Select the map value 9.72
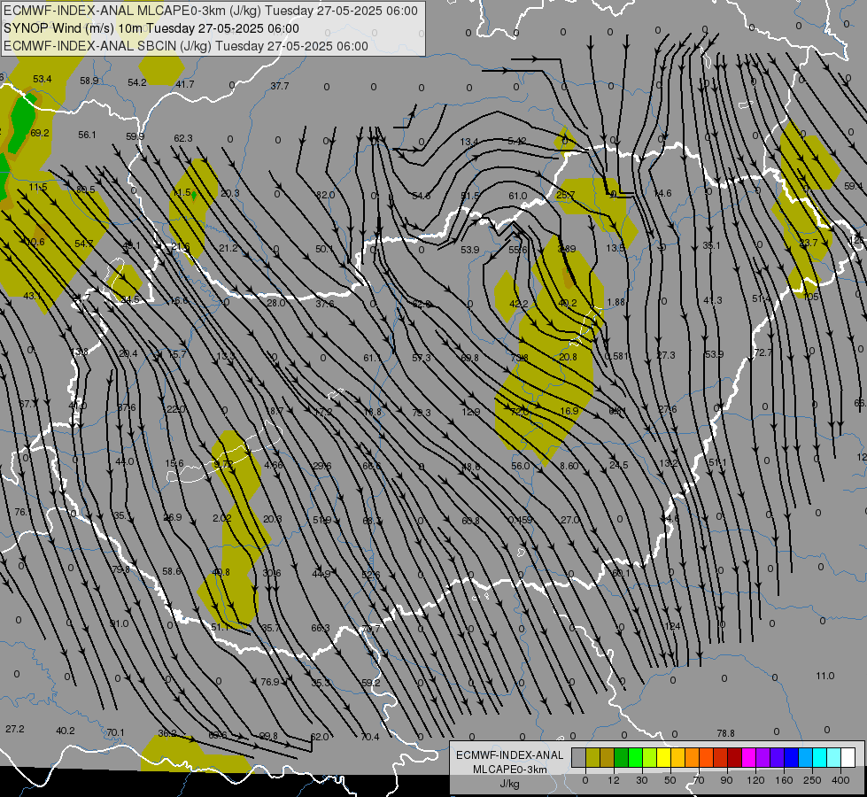This screenshot has width=867, height=797. 223,464
